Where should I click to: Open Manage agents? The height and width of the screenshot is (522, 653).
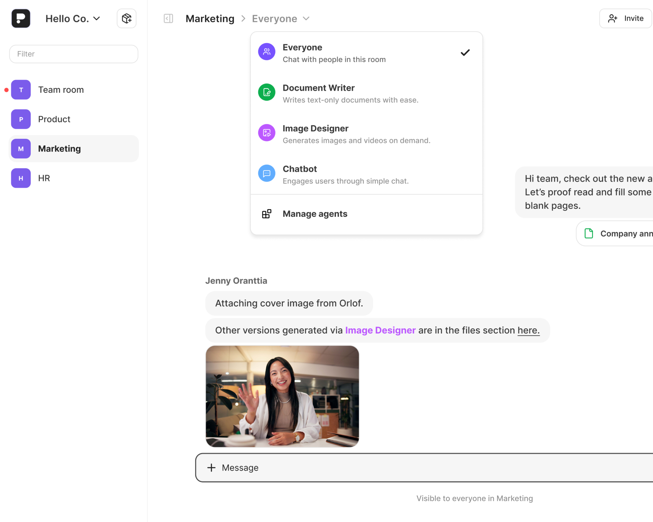pos(366,214)
